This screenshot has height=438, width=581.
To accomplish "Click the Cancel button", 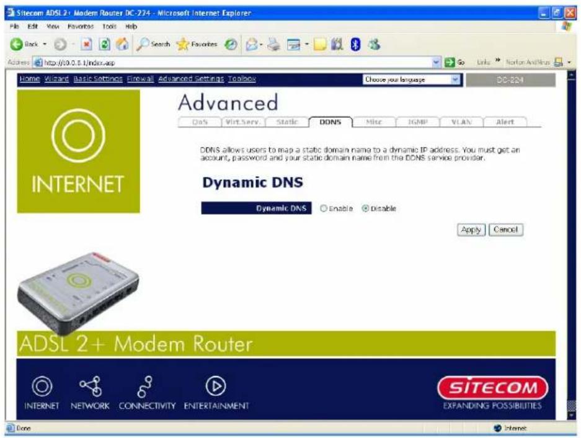I will 506,230.
